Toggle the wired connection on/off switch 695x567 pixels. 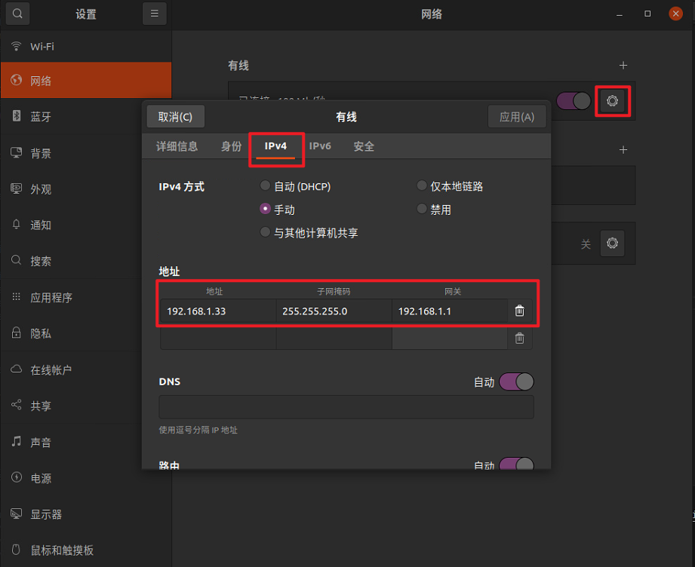point(574,101)
